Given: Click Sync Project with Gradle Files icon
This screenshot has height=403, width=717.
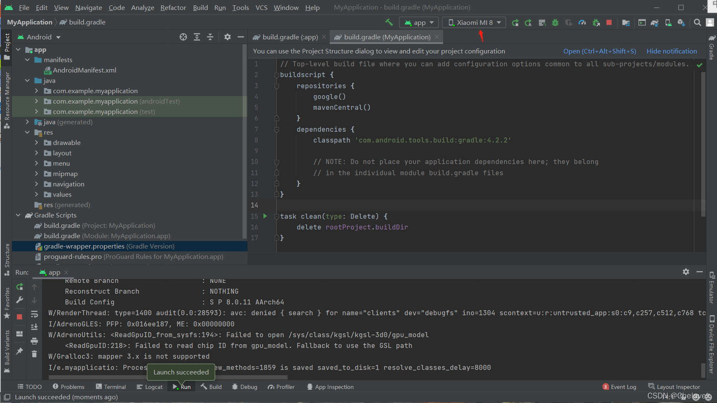Looking at the screenshot, I should [x=655, y=22].
